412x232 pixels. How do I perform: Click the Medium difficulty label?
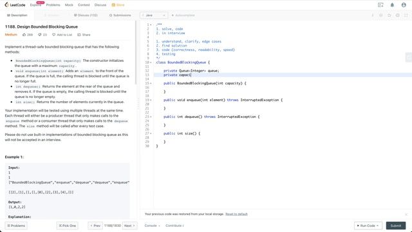tap(11, 35)
